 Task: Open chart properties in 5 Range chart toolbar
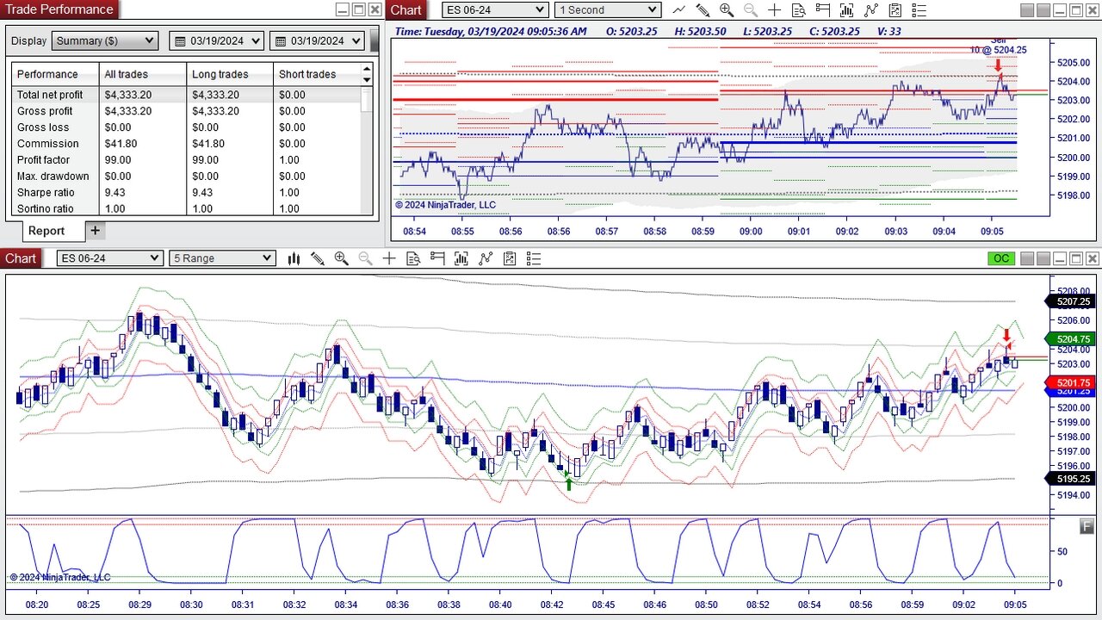534,258
